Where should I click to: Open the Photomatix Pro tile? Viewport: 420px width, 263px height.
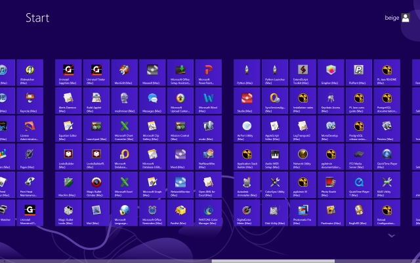pos(303,213)
